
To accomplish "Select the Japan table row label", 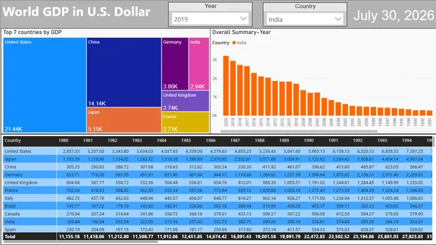I will pos(10,159).
